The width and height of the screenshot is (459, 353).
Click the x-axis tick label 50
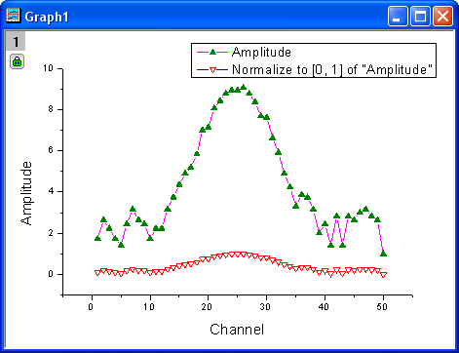[382, 306]
